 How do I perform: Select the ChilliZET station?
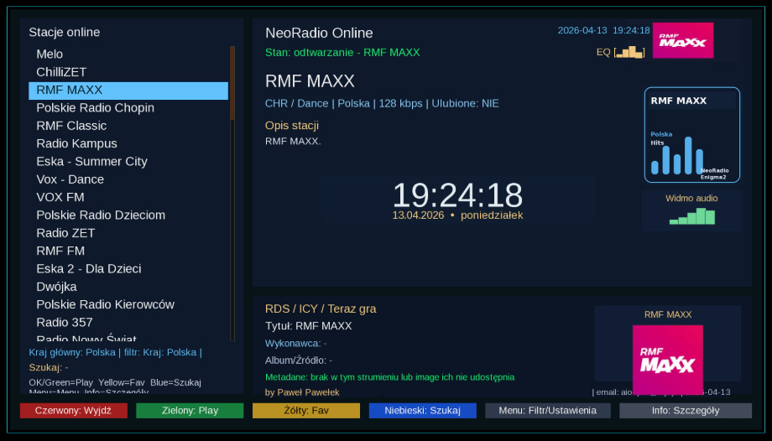(128, 72)
